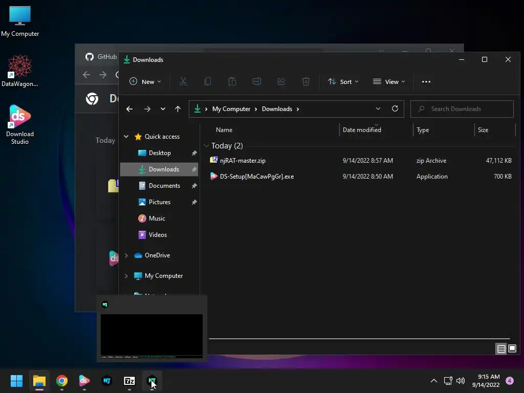Viewport: 524px width, 393px height.
Task: Click the Paste clipboard icon
Action: point(232,81)
